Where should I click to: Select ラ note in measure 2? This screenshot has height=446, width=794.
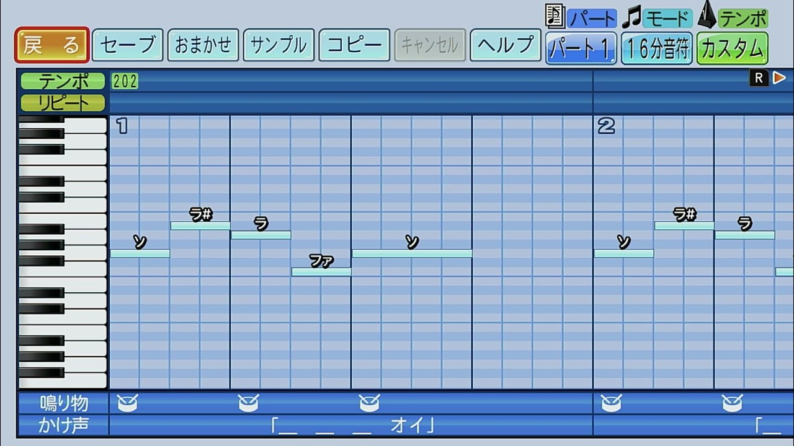745,235
